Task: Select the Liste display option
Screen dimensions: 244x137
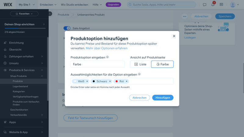Action: click(x=141, y=64)
